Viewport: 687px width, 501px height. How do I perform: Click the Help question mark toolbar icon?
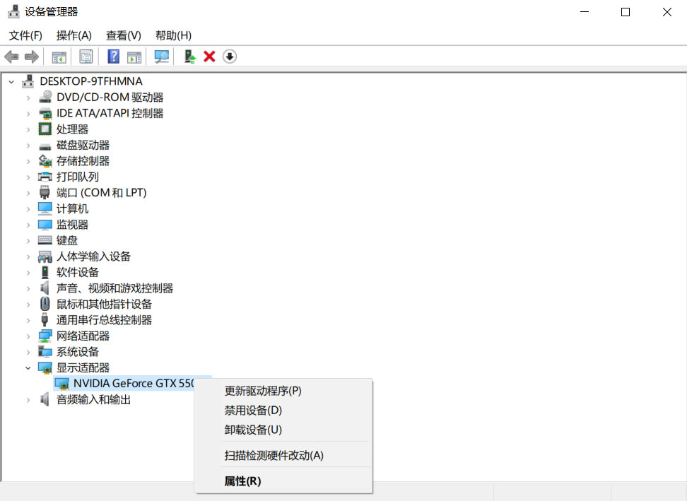point(112,56)
